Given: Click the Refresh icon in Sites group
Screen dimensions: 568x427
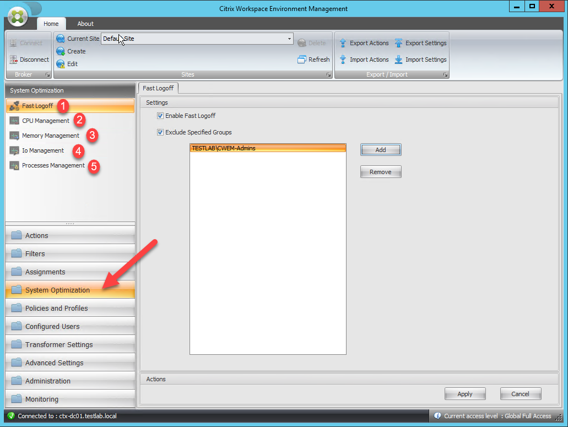Looking at the screenshot, I should coord(301,60).
